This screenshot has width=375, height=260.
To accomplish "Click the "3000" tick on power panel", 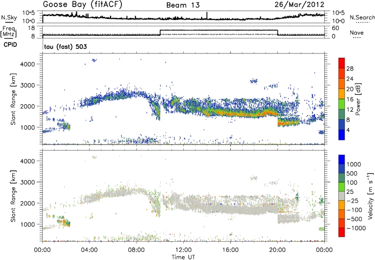I will 27,85.
